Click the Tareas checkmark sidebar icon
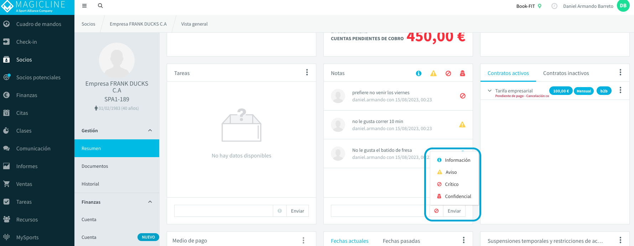 click(x=6, y=202)
